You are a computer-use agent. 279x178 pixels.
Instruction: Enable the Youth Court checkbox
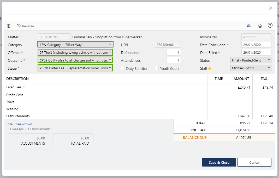(157, 68)
